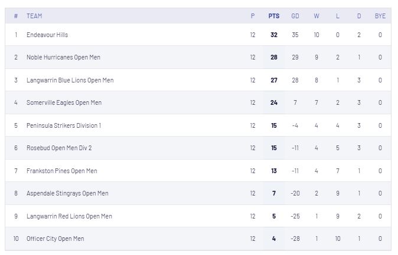Click Endeavour Hills 32 points value
398x255 pixels.
274,35
